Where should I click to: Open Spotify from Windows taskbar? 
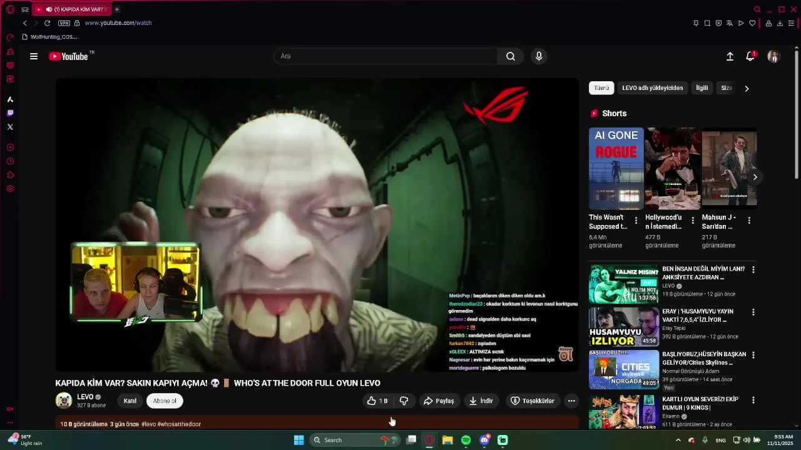pos(466,440)
